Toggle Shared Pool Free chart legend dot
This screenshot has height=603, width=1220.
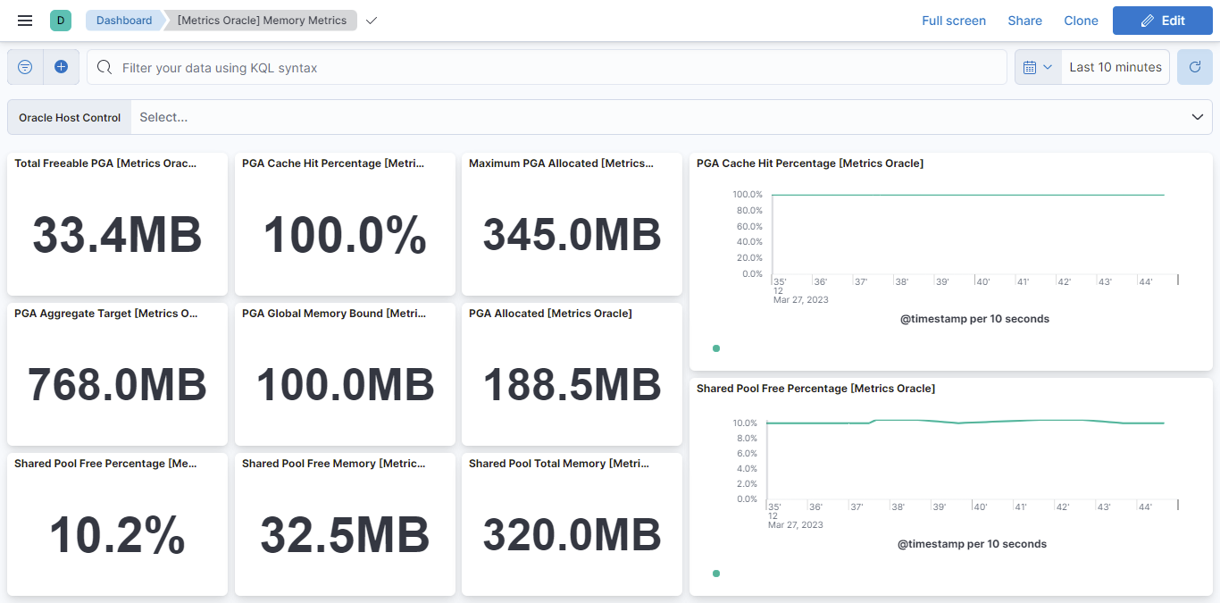point(716,574)
